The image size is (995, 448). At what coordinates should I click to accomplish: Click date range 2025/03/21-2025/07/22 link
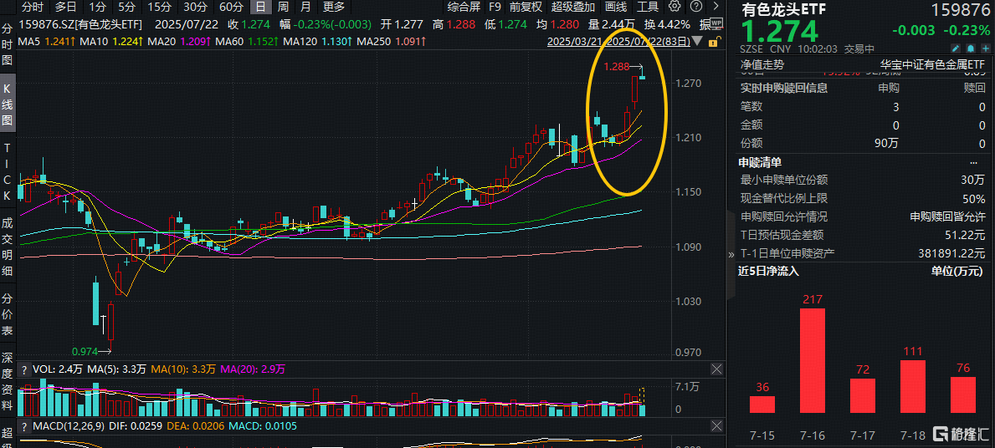(x=618, y=42)
